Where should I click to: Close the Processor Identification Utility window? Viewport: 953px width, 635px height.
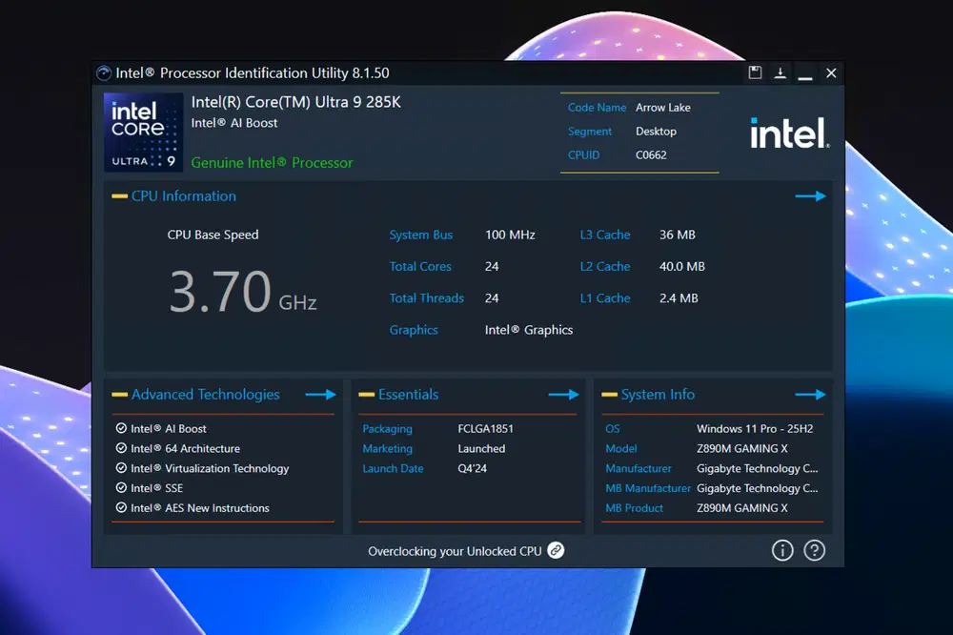[831, 73]
